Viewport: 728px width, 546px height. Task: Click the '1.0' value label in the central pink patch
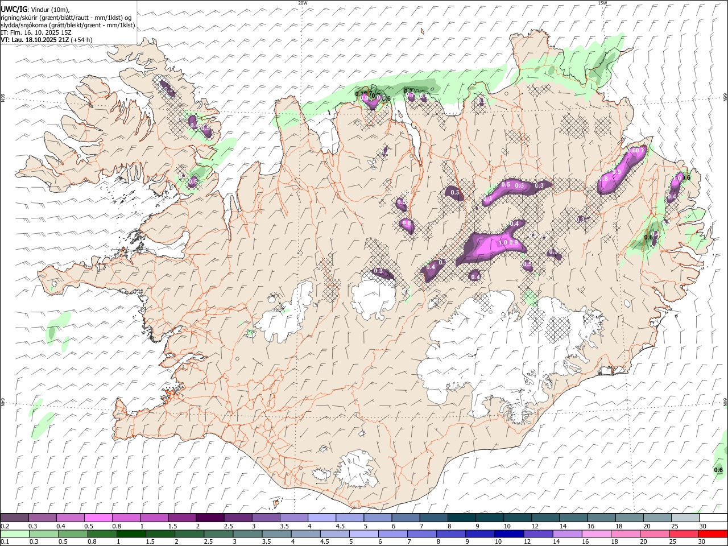pos(503,243)
